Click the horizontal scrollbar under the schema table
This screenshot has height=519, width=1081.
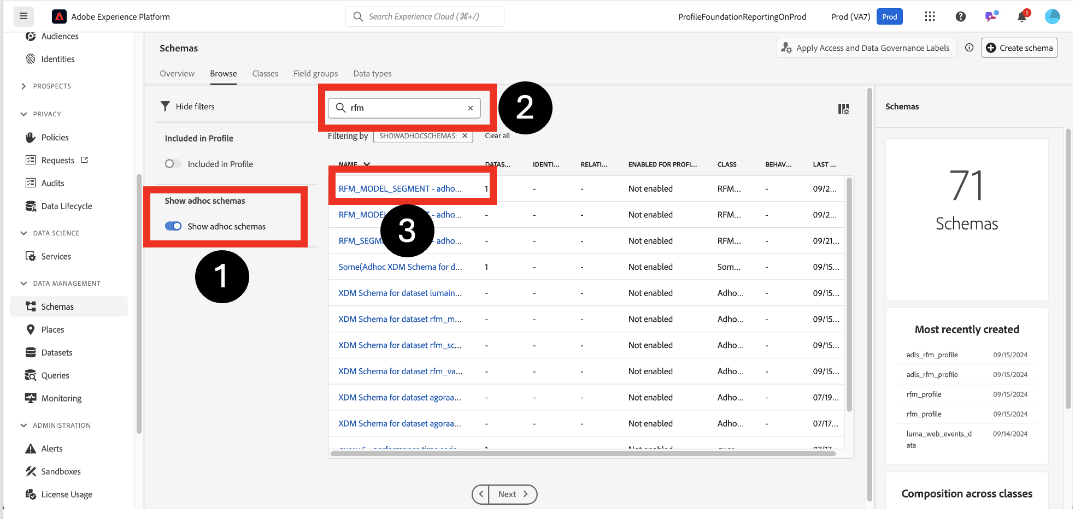[583, 453]
